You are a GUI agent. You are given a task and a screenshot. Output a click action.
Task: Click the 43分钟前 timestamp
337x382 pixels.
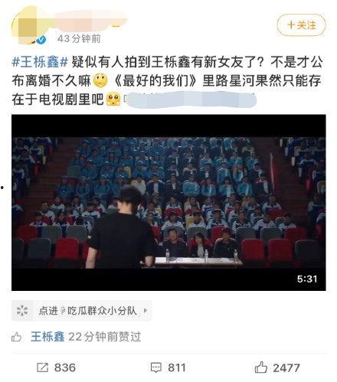coord(79,39)
